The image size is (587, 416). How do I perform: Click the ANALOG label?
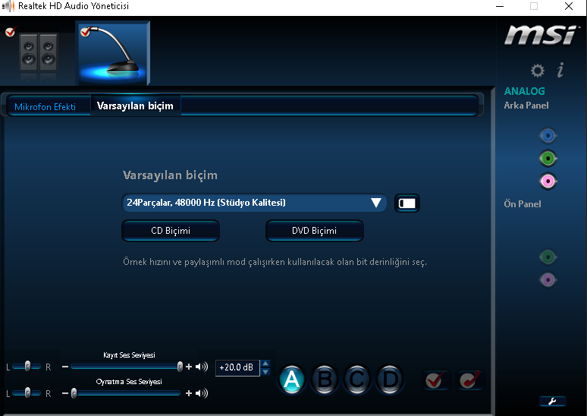[x=525, y=91]
